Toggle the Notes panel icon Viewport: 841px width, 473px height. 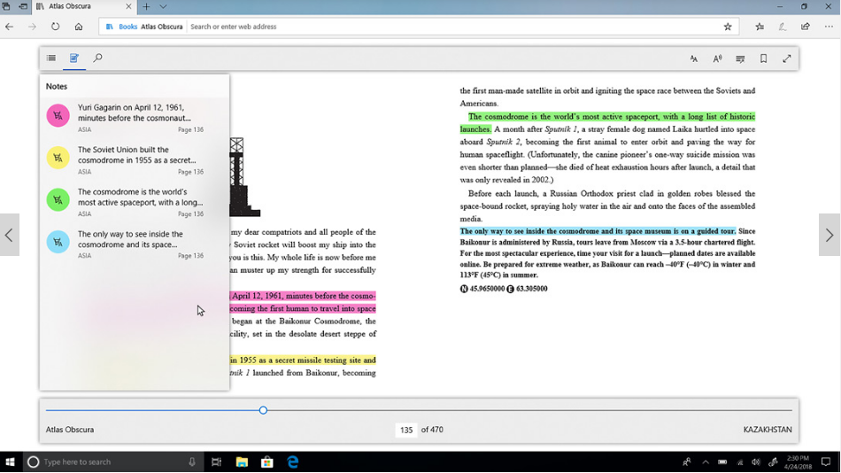(74, 58)
